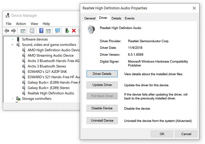Select Arctis 3 Bluetooth Stereo entry
The width and height of the screenshot is (205, 144).
47,66
